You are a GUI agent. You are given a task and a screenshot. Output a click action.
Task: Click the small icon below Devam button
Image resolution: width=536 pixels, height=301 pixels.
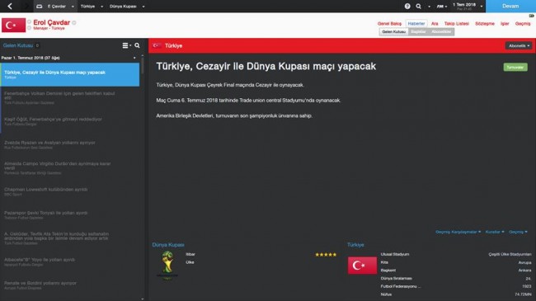(x=532, y=16)
